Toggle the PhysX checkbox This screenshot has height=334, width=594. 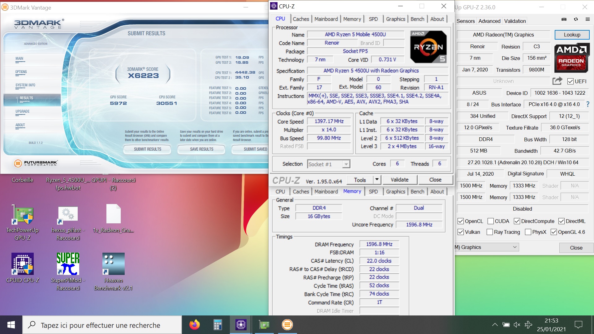528,232
